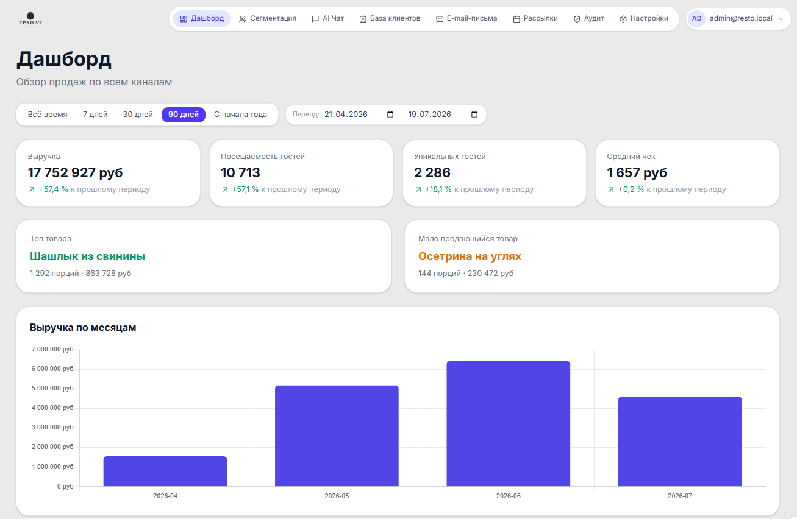
Task: Choose the С начала года period filter
Action: [x=240, y=115]
